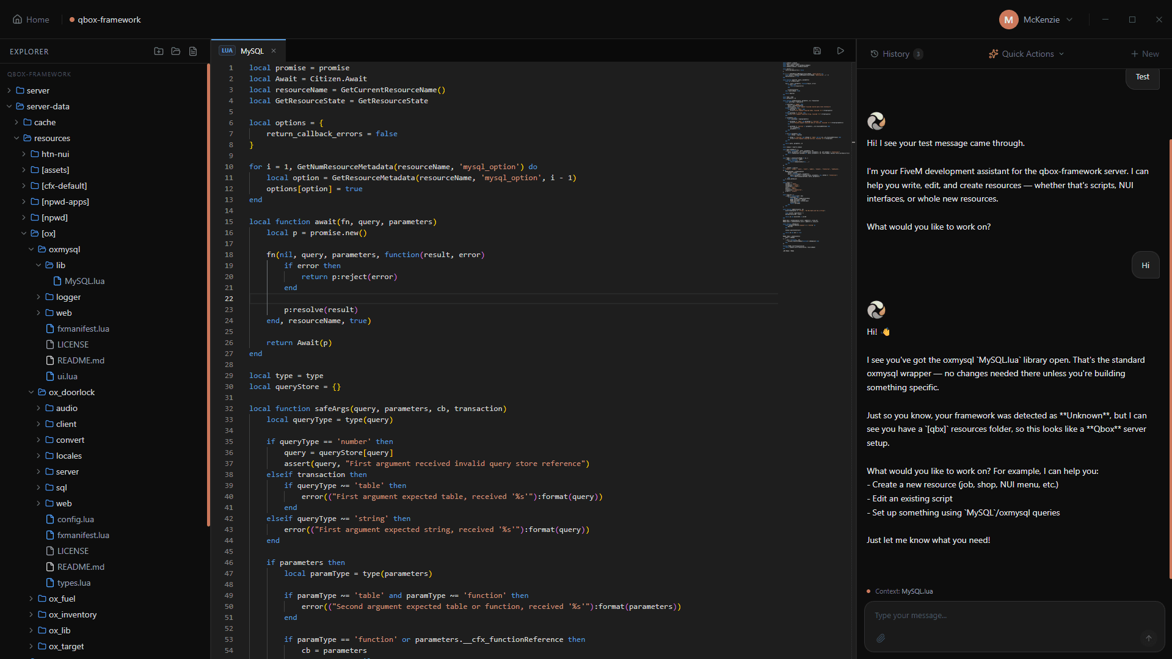
Task: Start a New chat
Action: [x=1145, y=54]
